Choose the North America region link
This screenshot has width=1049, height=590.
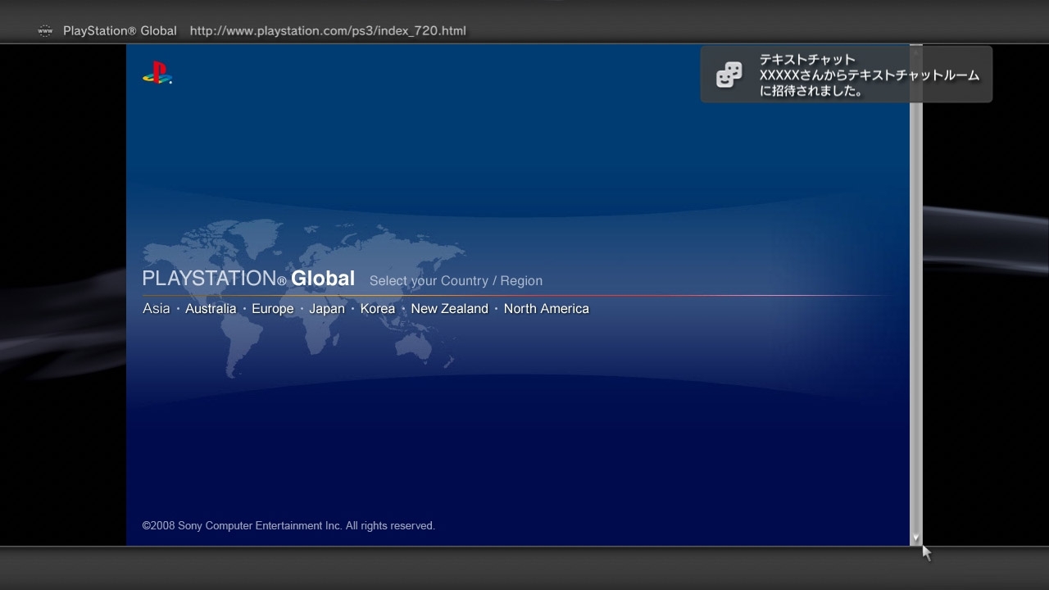click(546, 309)
